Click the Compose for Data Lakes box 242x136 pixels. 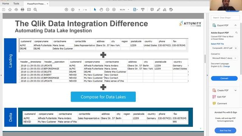[103, 97]
